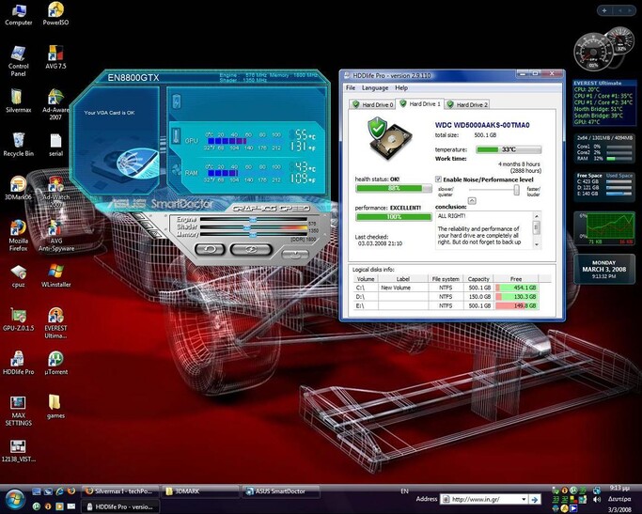Open the Recycle Bin
Screen dimensions: 642x514
19,145
